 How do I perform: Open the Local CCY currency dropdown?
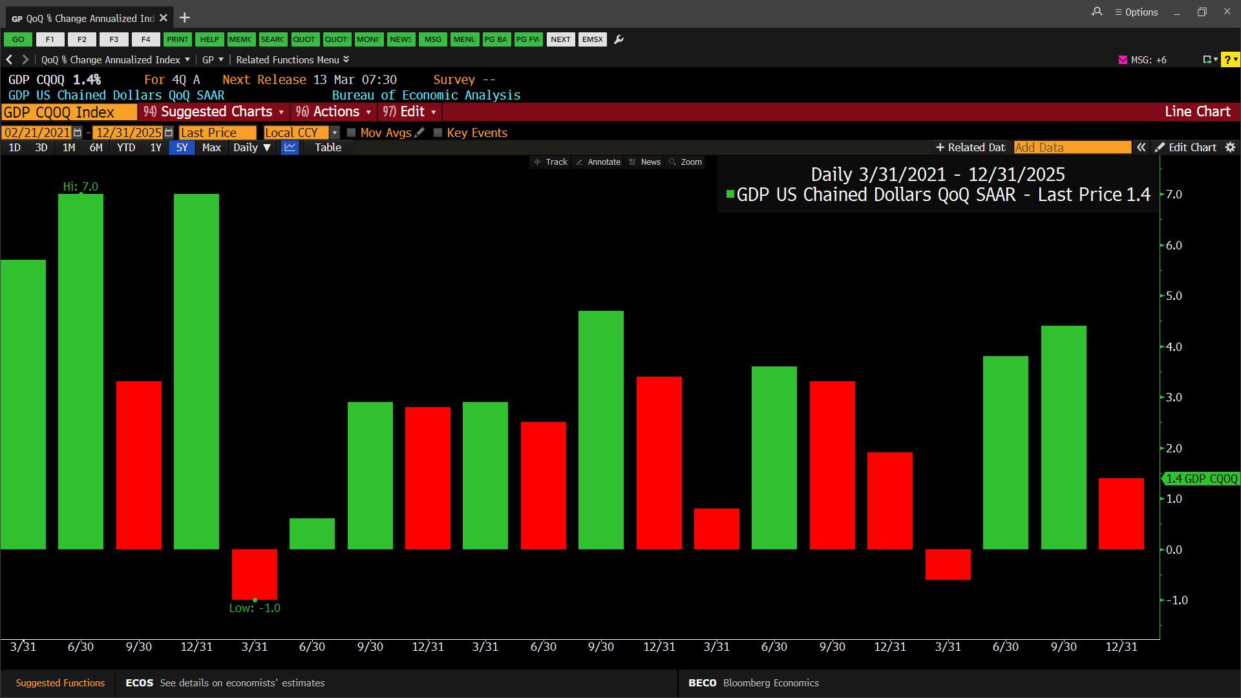(334, 132)
